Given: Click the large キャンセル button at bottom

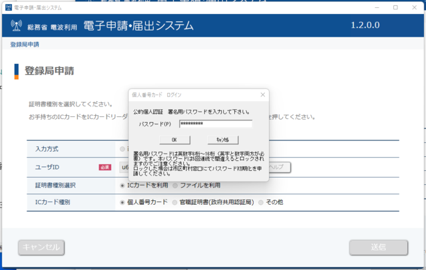Looking at the screenshot, I should [x=41, y=247].
